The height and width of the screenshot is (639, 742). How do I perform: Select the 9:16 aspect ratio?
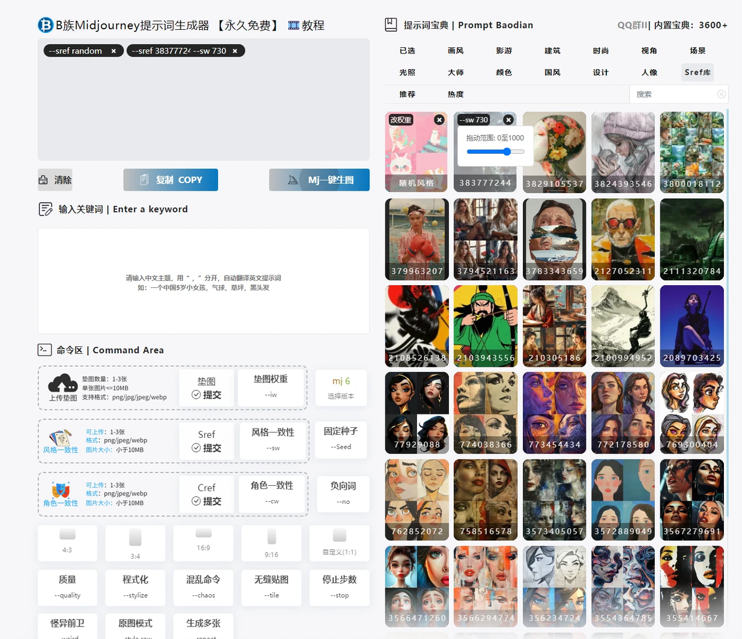click(271, 543)
